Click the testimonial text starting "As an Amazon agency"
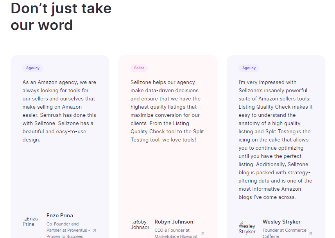This screenshot has height=238, width=335. click(x=59, y=111)
